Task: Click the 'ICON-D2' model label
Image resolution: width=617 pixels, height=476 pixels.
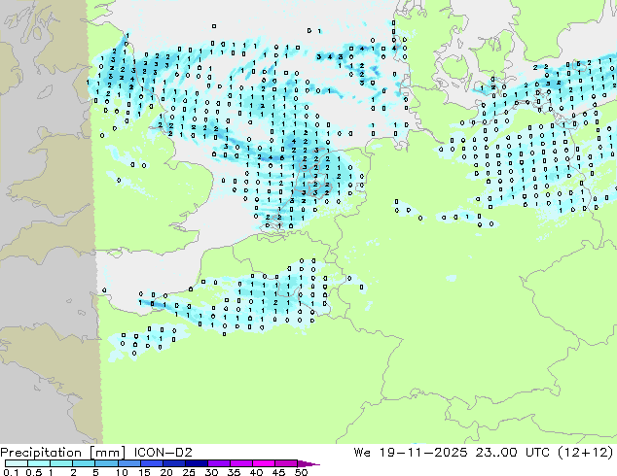Action: click(x=163, y=452)
